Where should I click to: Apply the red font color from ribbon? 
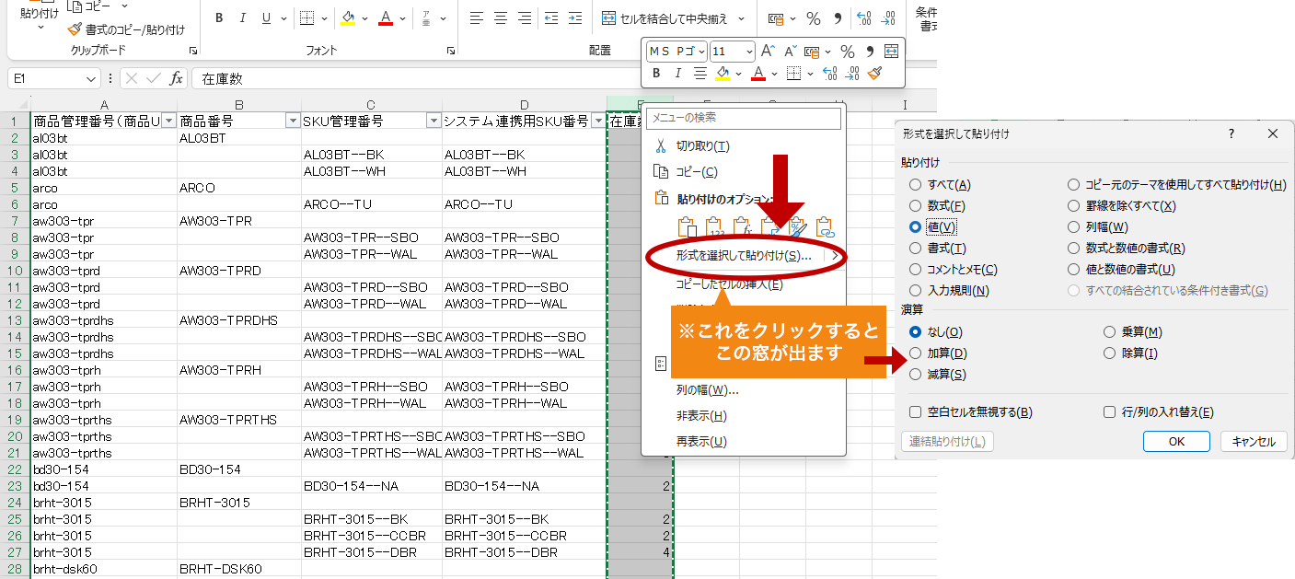[x=386, y=18]
